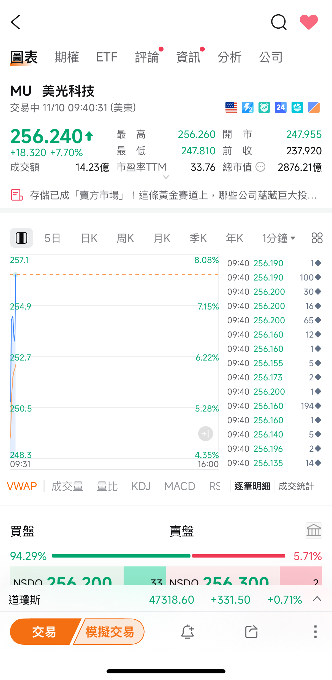Switch chart to 周K
The width and height of the screenshot is (332, 680).
125,238
